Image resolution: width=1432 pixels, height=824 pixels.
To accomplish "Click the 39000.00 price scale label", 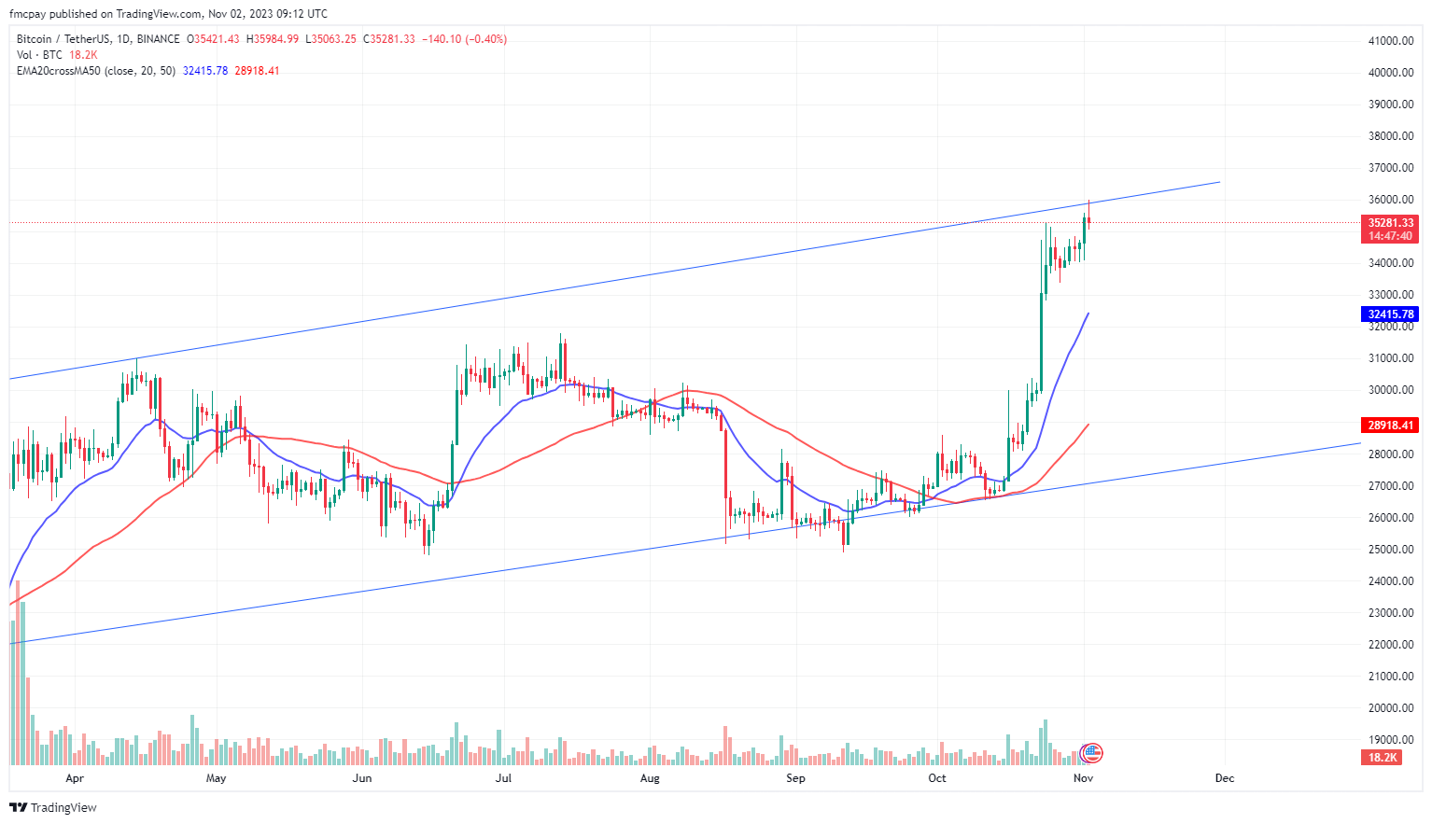I will pos(1391,105).
